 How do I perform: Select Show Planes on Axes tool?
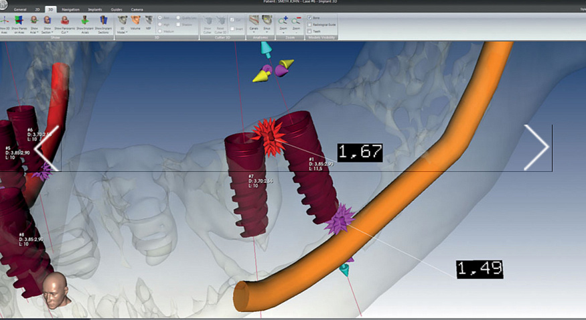19,21
